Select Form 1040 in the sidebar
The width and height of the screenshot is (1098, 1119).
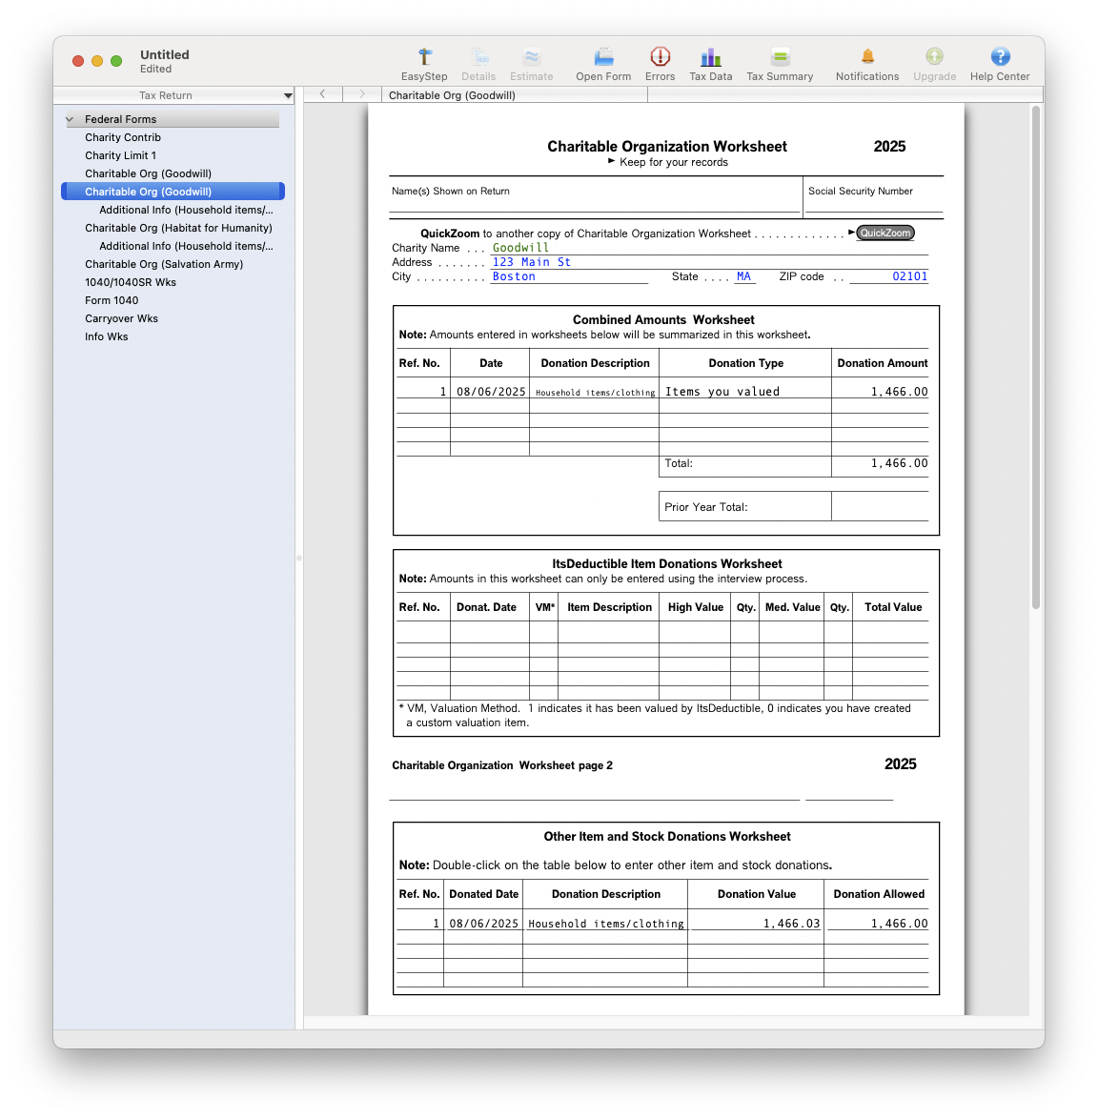pyautogui.click(x=112, y=300)
